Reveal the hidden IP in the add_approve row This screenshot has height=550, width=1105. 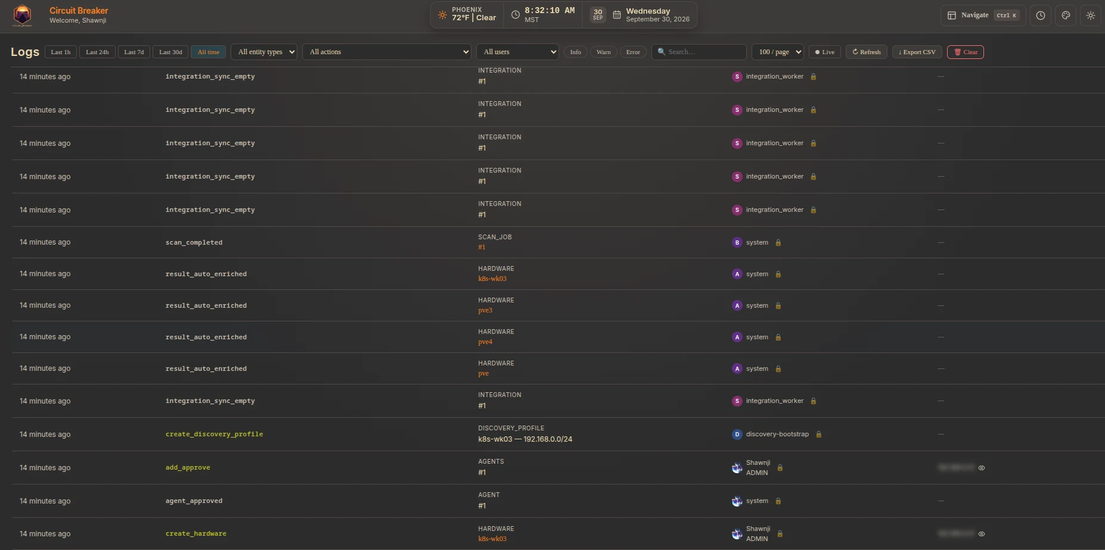982,468
